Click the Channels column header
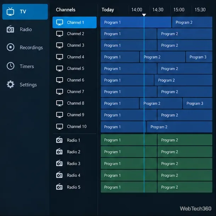216x216 pixels. [66, 10]
